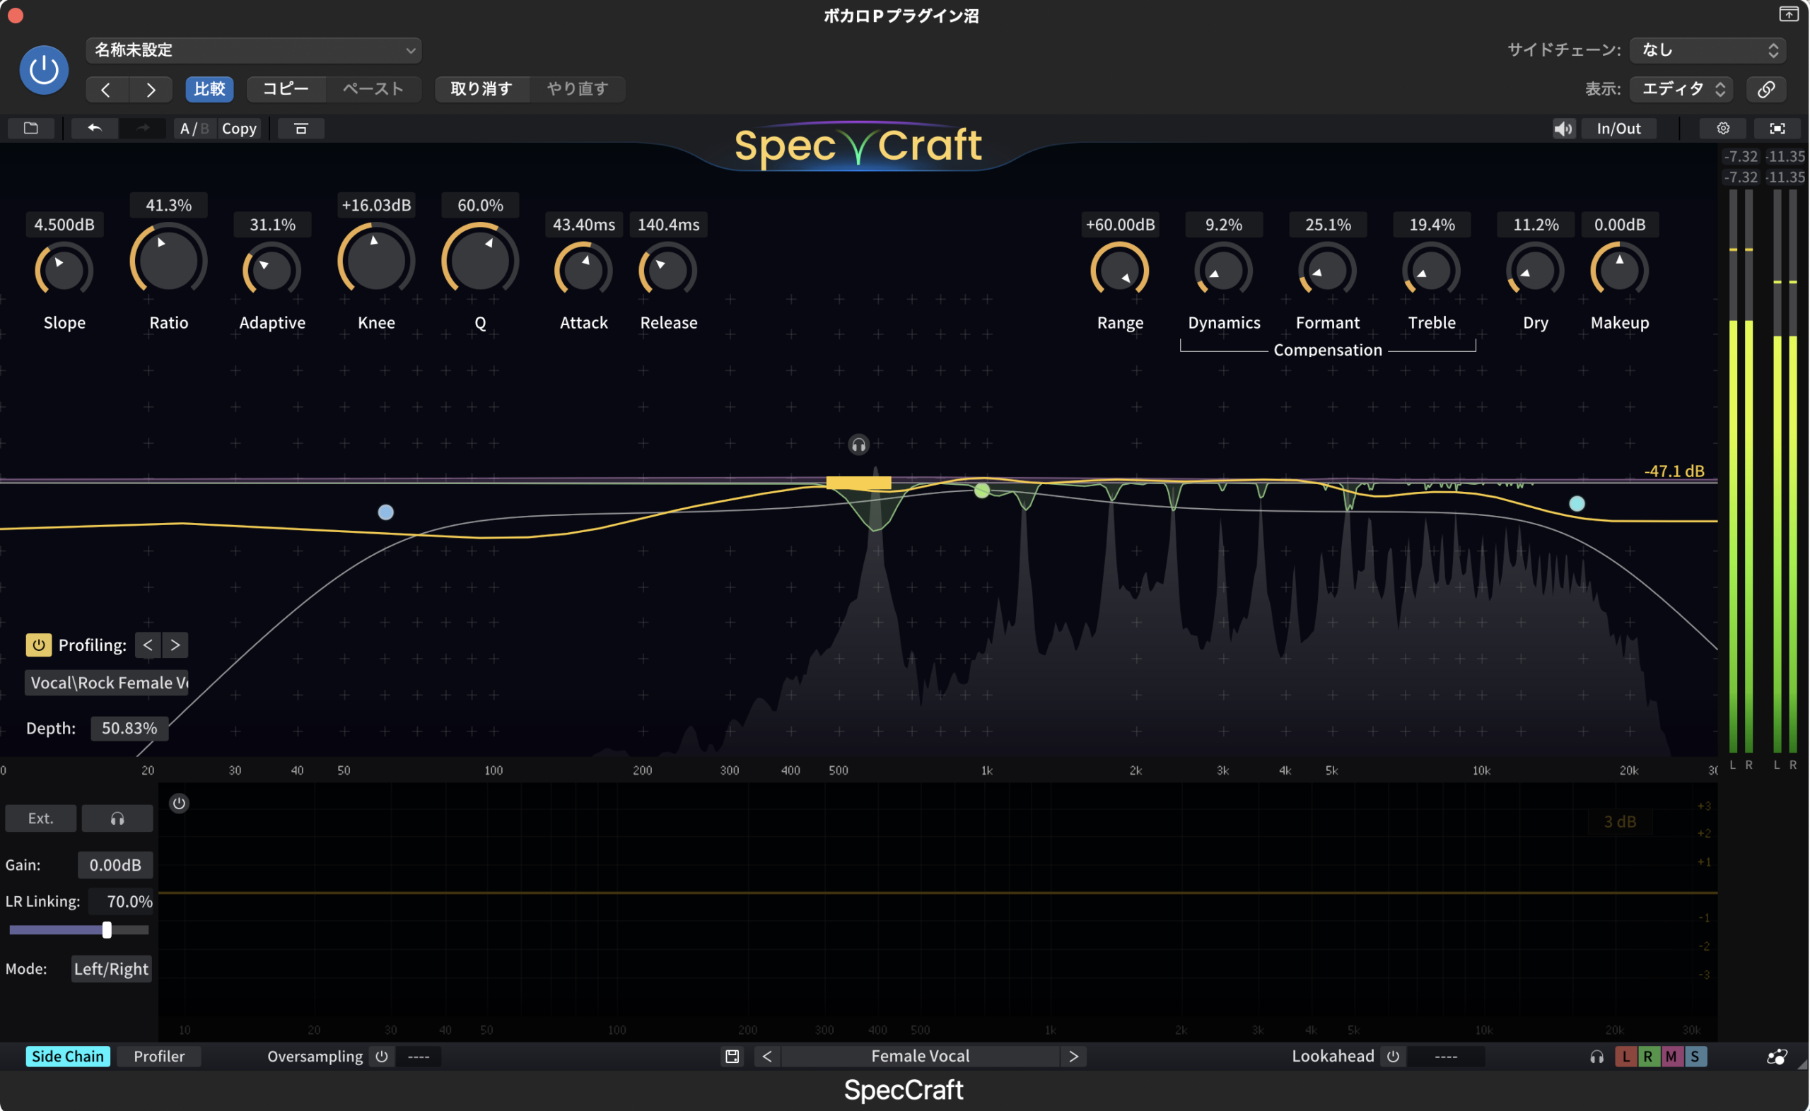Click the Depth value 50.83% field
Image resolution: width=1810 pixels, height=1111 pixels.
129,728
